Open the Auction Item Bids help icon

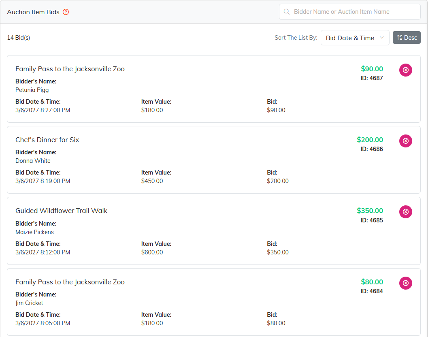tap(66, 12)
